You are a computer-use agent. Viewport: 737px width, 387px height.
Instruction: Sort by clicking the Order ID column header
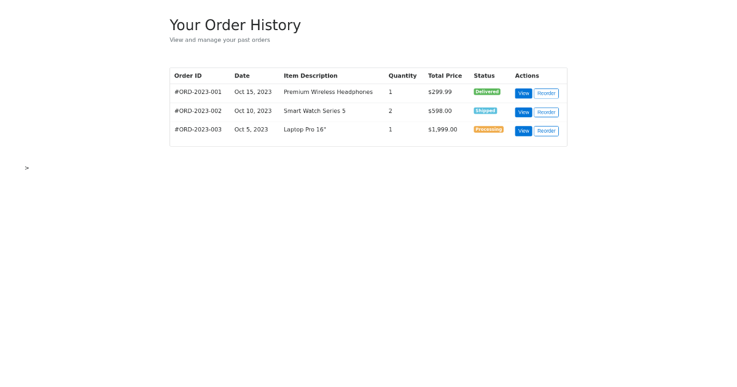tap(188, 76)
